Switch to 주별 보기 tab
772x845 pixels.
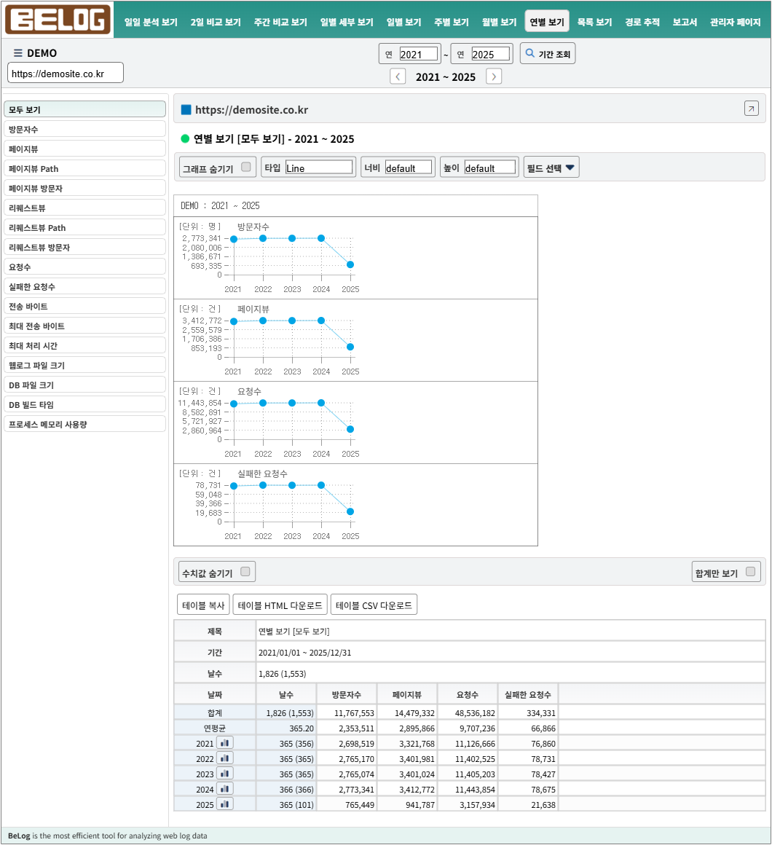[x=452, y=22]
